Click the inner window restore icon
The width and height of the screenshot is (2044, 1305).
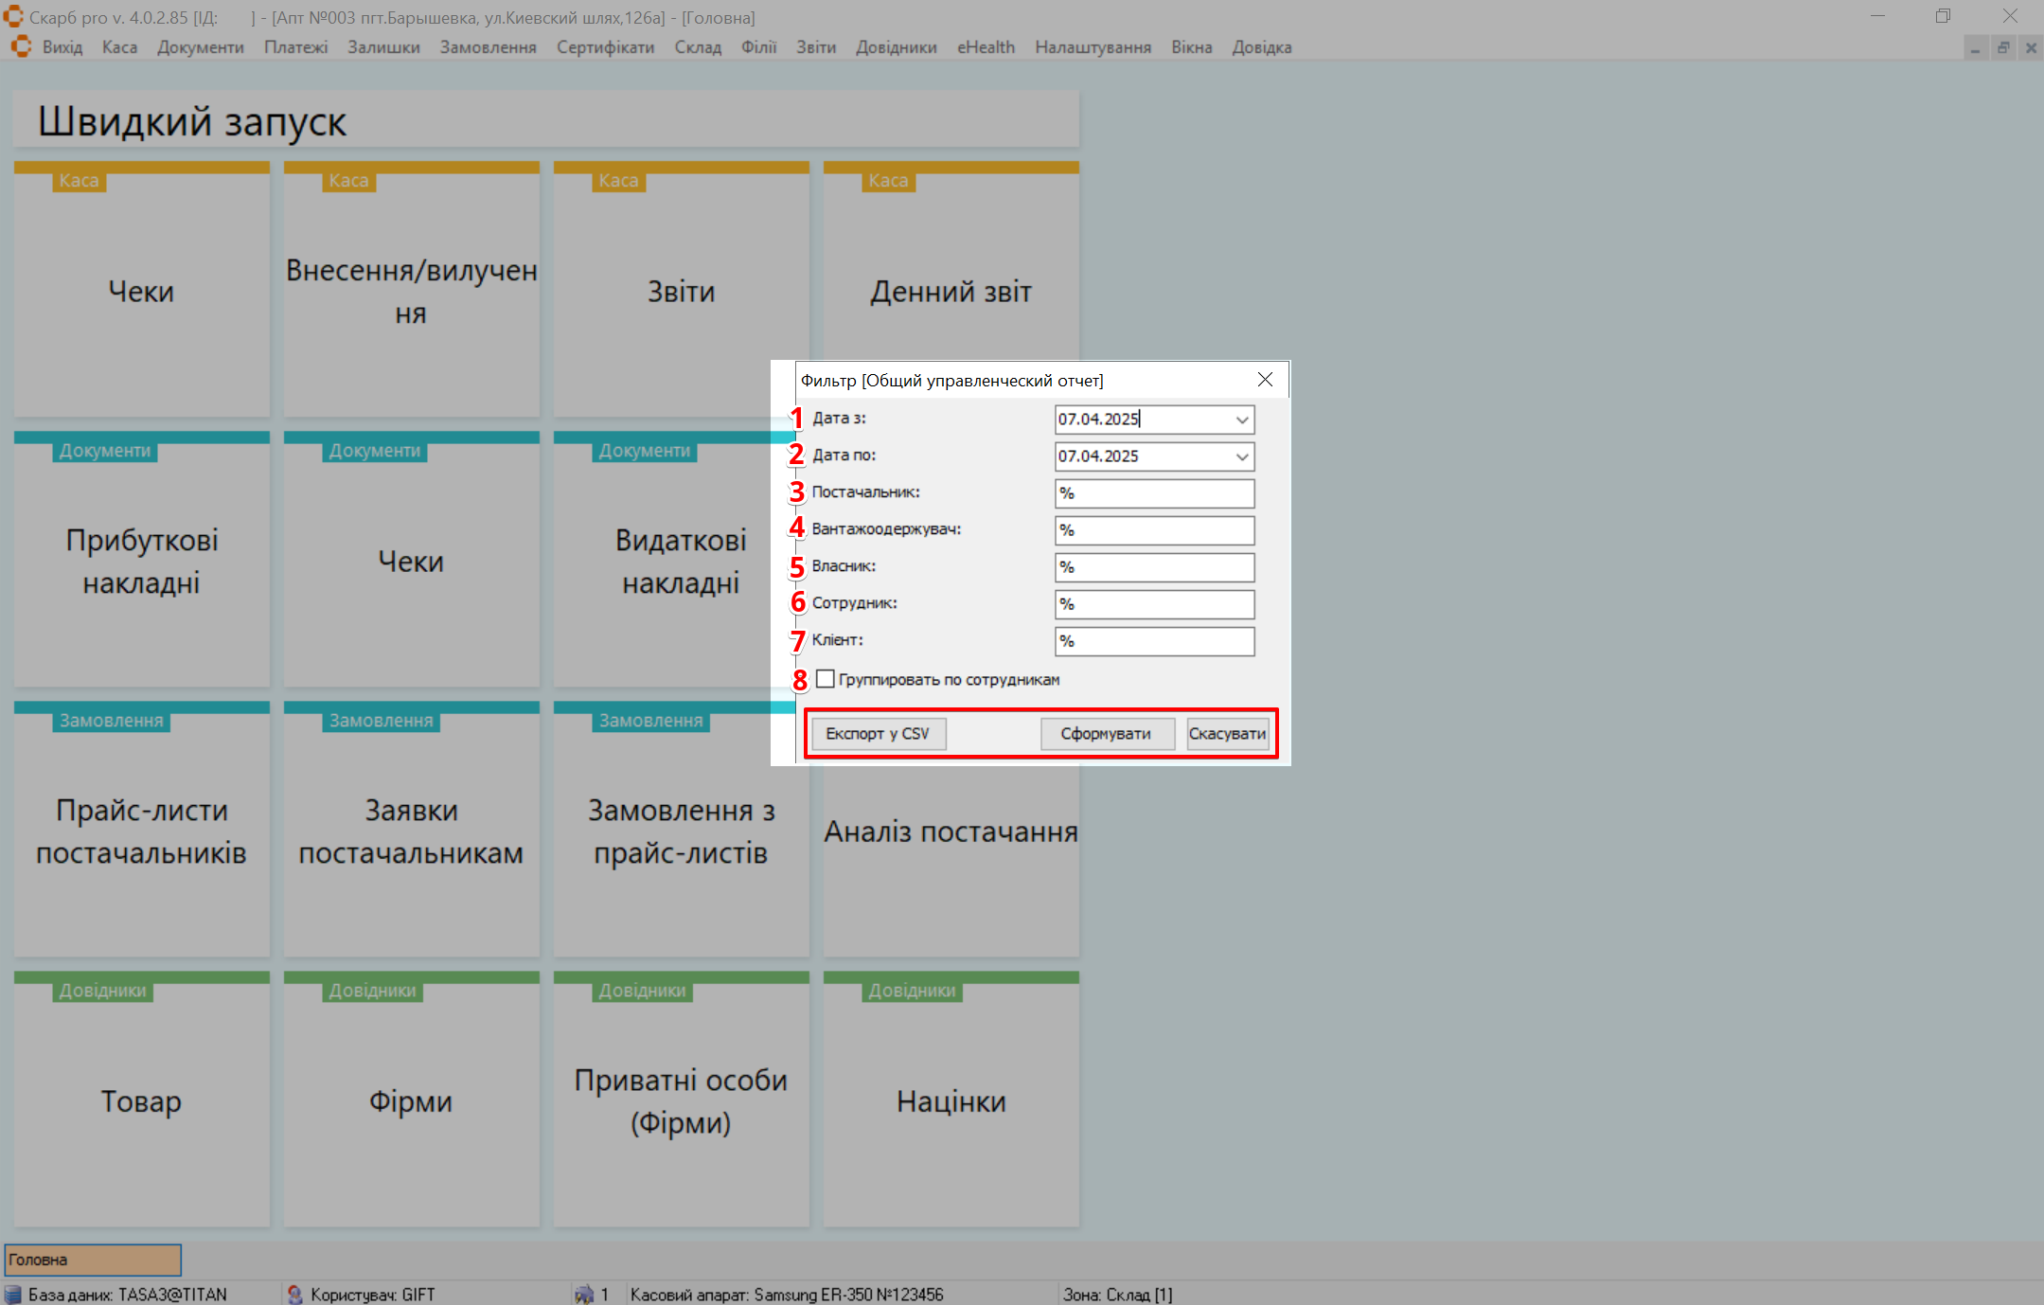click(2003, 47)
